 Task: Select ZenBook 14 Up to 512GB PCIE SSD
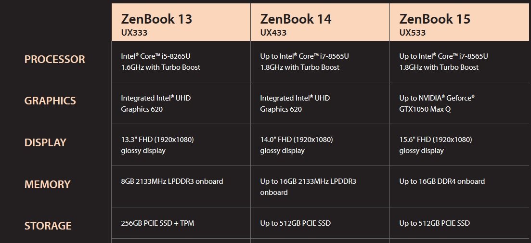295,223
